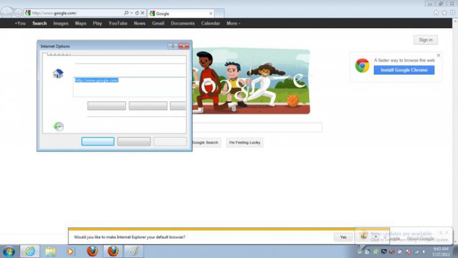This screenshot has width=458, height=258.
Task: Stop loading with the address bar X
Action: (x=142, y=13)
